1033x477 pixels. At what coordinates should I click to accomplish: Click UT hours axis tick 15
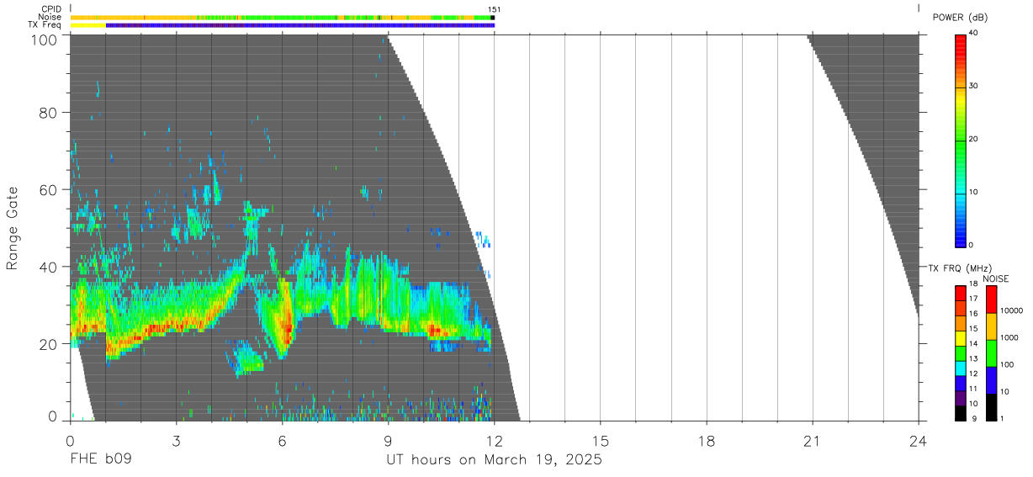coord(600,440)
